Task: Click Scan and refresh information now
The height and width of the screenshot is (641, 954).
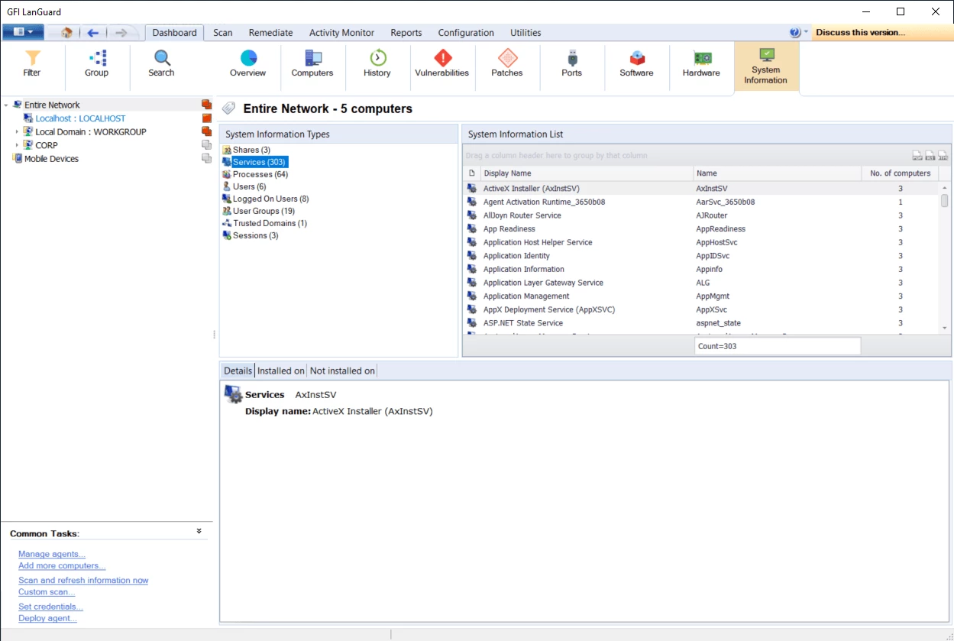Action: pos(83,581)
